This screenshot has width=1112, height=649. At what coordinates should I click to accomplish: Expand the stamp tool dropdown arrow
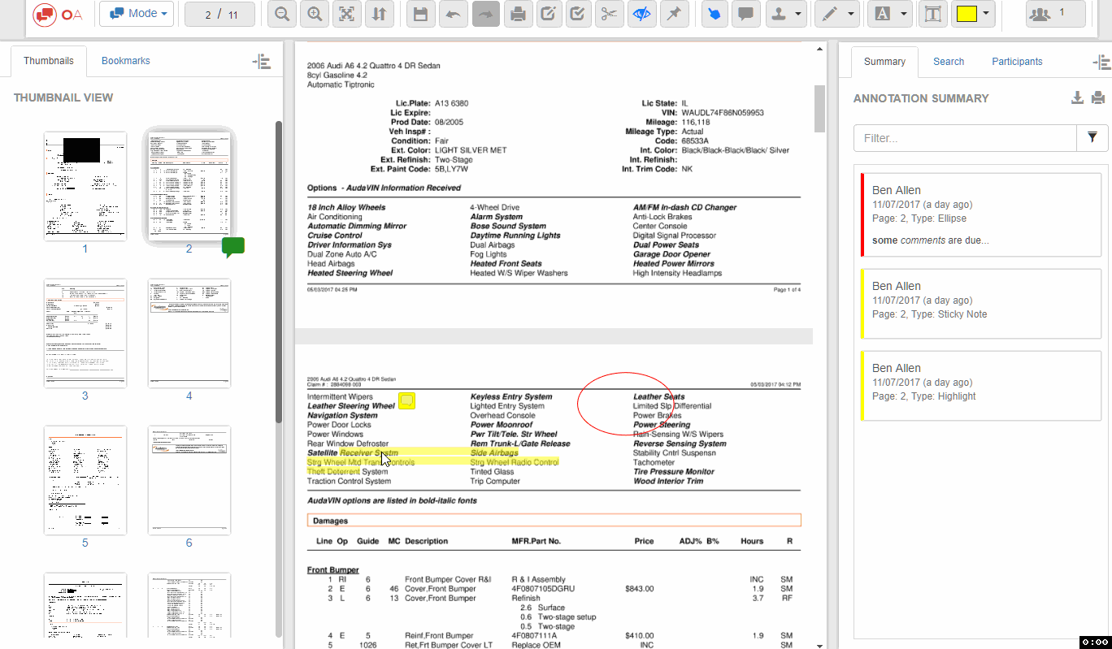(x=800, y=14)
